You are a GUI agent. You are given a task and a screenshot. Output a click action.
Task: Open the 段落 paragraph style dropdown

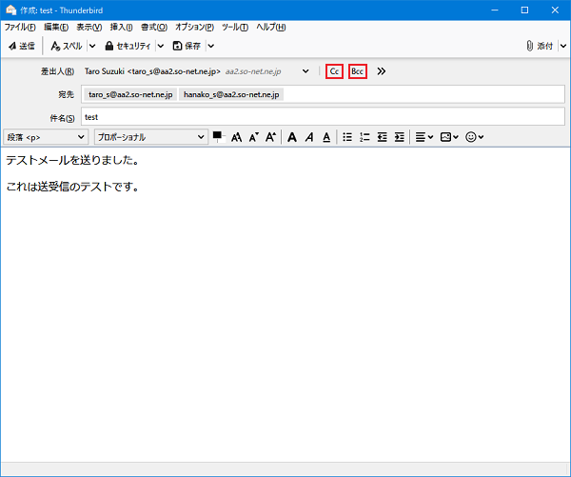coord(46,137)
